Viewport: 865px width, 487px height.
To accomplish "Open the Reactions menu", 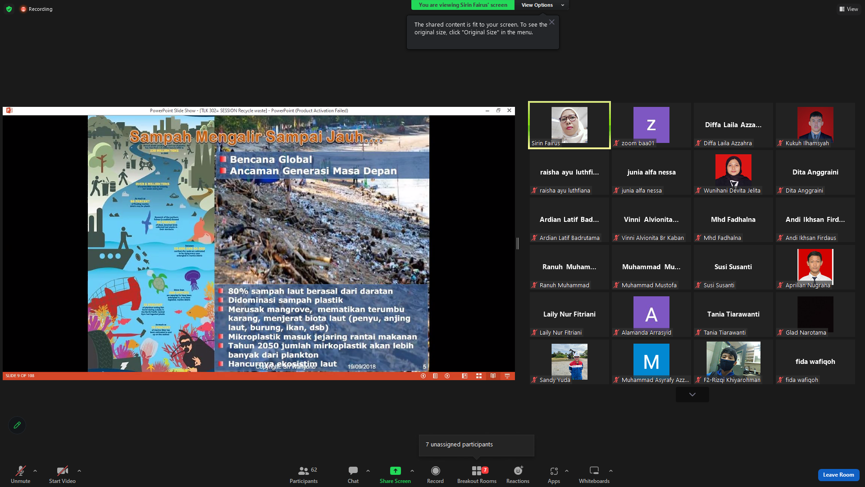I will coord(518,474).
